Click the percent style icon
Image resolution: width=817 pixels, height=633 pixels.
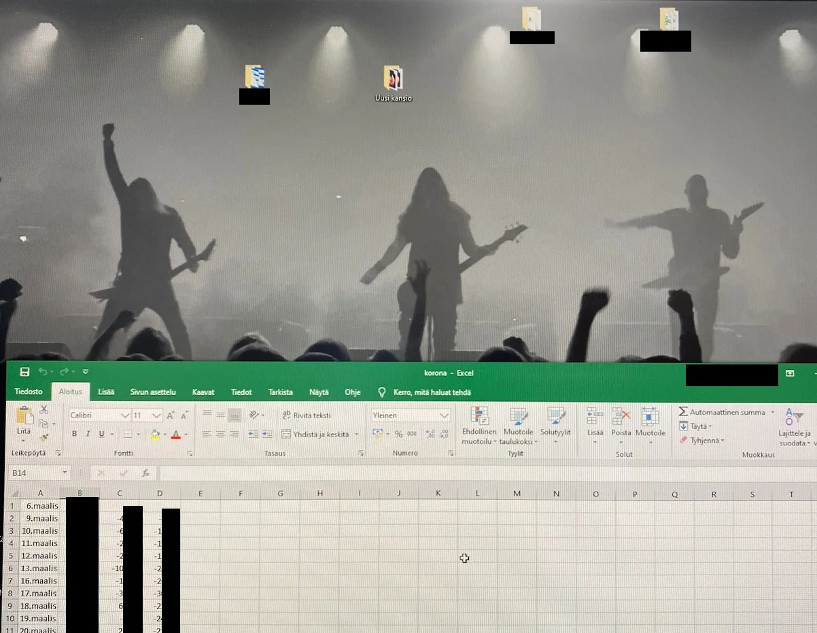pyautogui.click(x=398, y=434)
